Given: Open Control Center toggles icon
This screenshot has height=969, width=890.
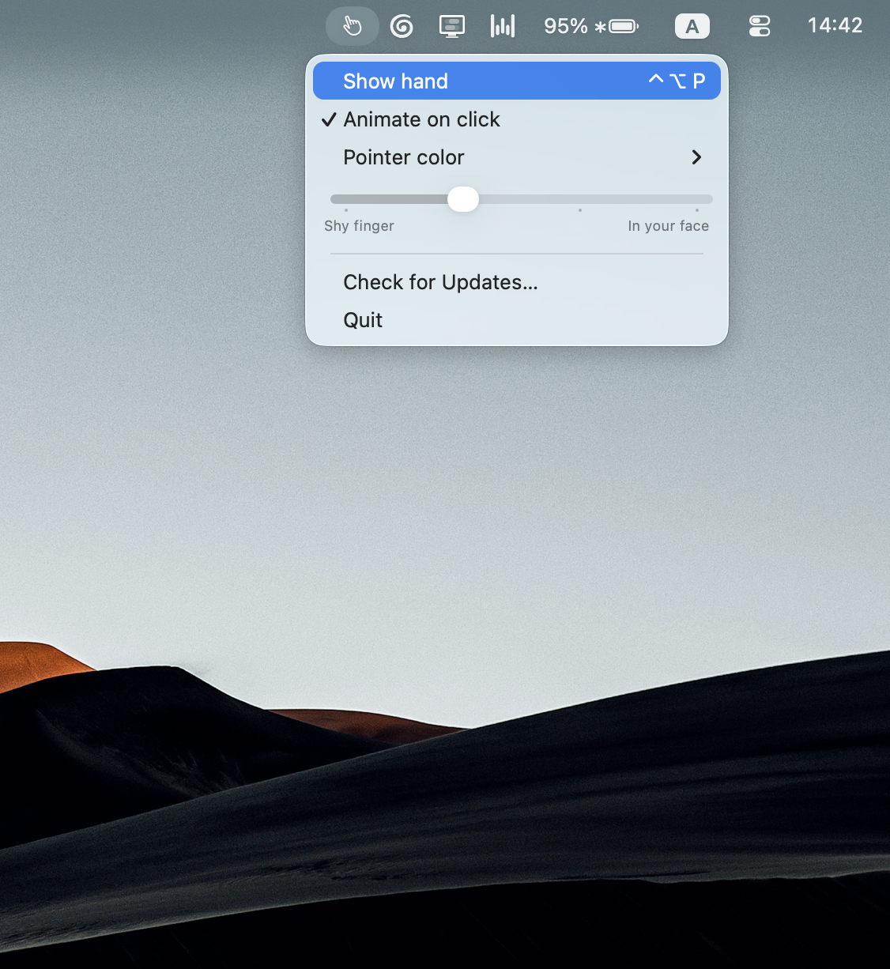Looking at the screenshot, I should pos(760,27).
